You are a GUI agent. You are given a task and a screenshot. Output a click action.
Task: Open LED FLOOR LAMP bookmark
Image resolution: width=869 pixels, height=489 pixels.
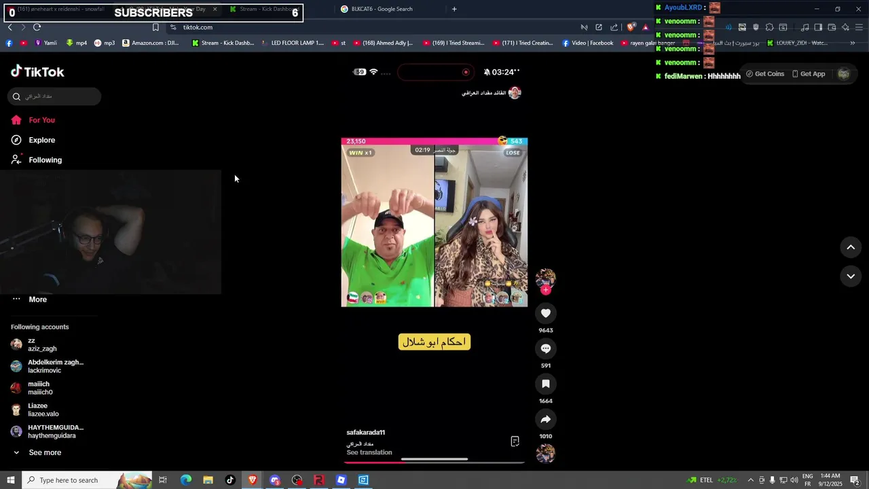293,43
